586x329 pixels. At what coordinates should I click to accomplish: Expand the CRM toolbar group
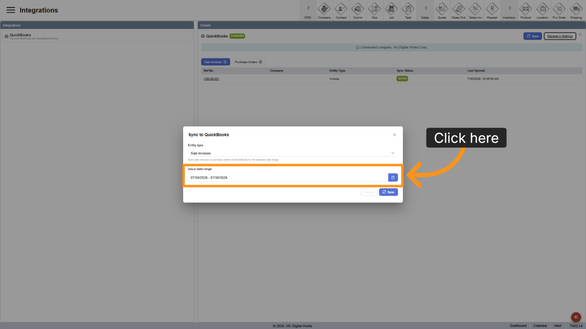pyautogui.click(x=308, y=11)
